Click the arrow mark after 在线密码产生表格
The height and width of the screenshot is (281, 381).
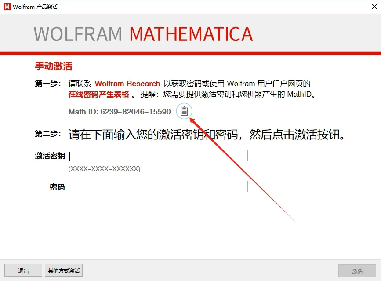133,95
